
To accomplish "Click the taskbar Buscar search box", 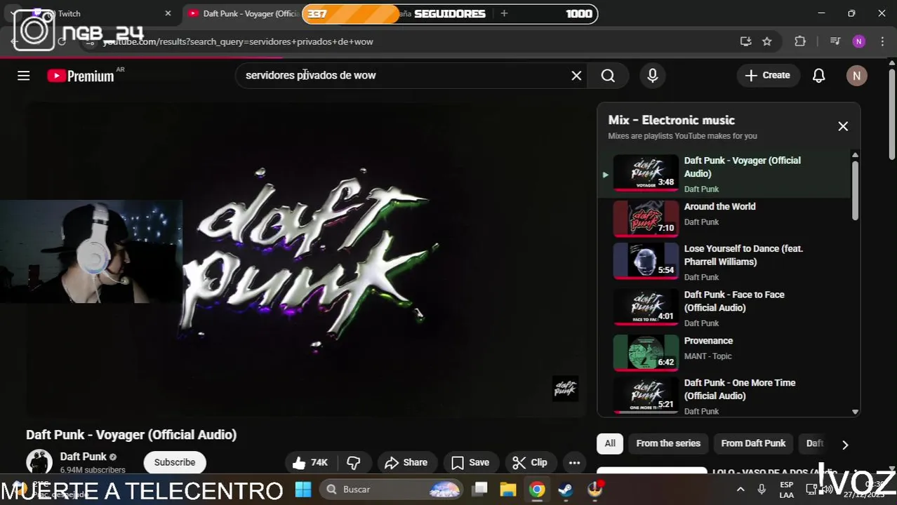I will tap(392, 489).
